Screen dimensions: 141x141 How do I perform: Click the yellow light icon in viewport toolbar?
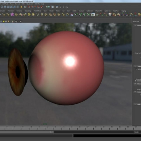(4, 21)
